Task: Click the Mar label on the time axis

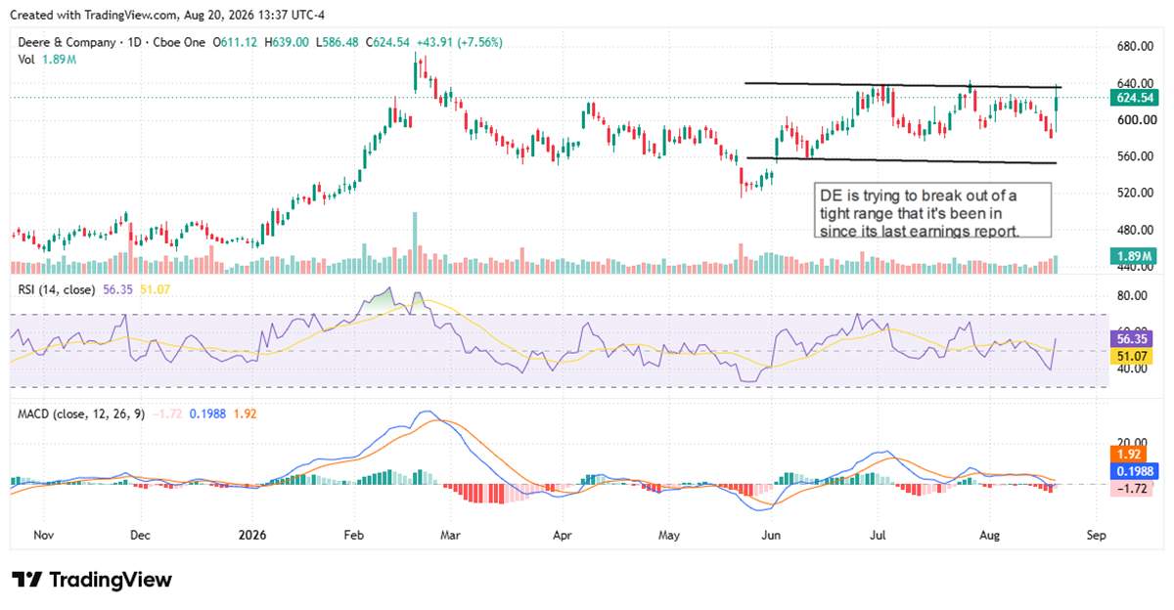Action: (x=449, y=536)
